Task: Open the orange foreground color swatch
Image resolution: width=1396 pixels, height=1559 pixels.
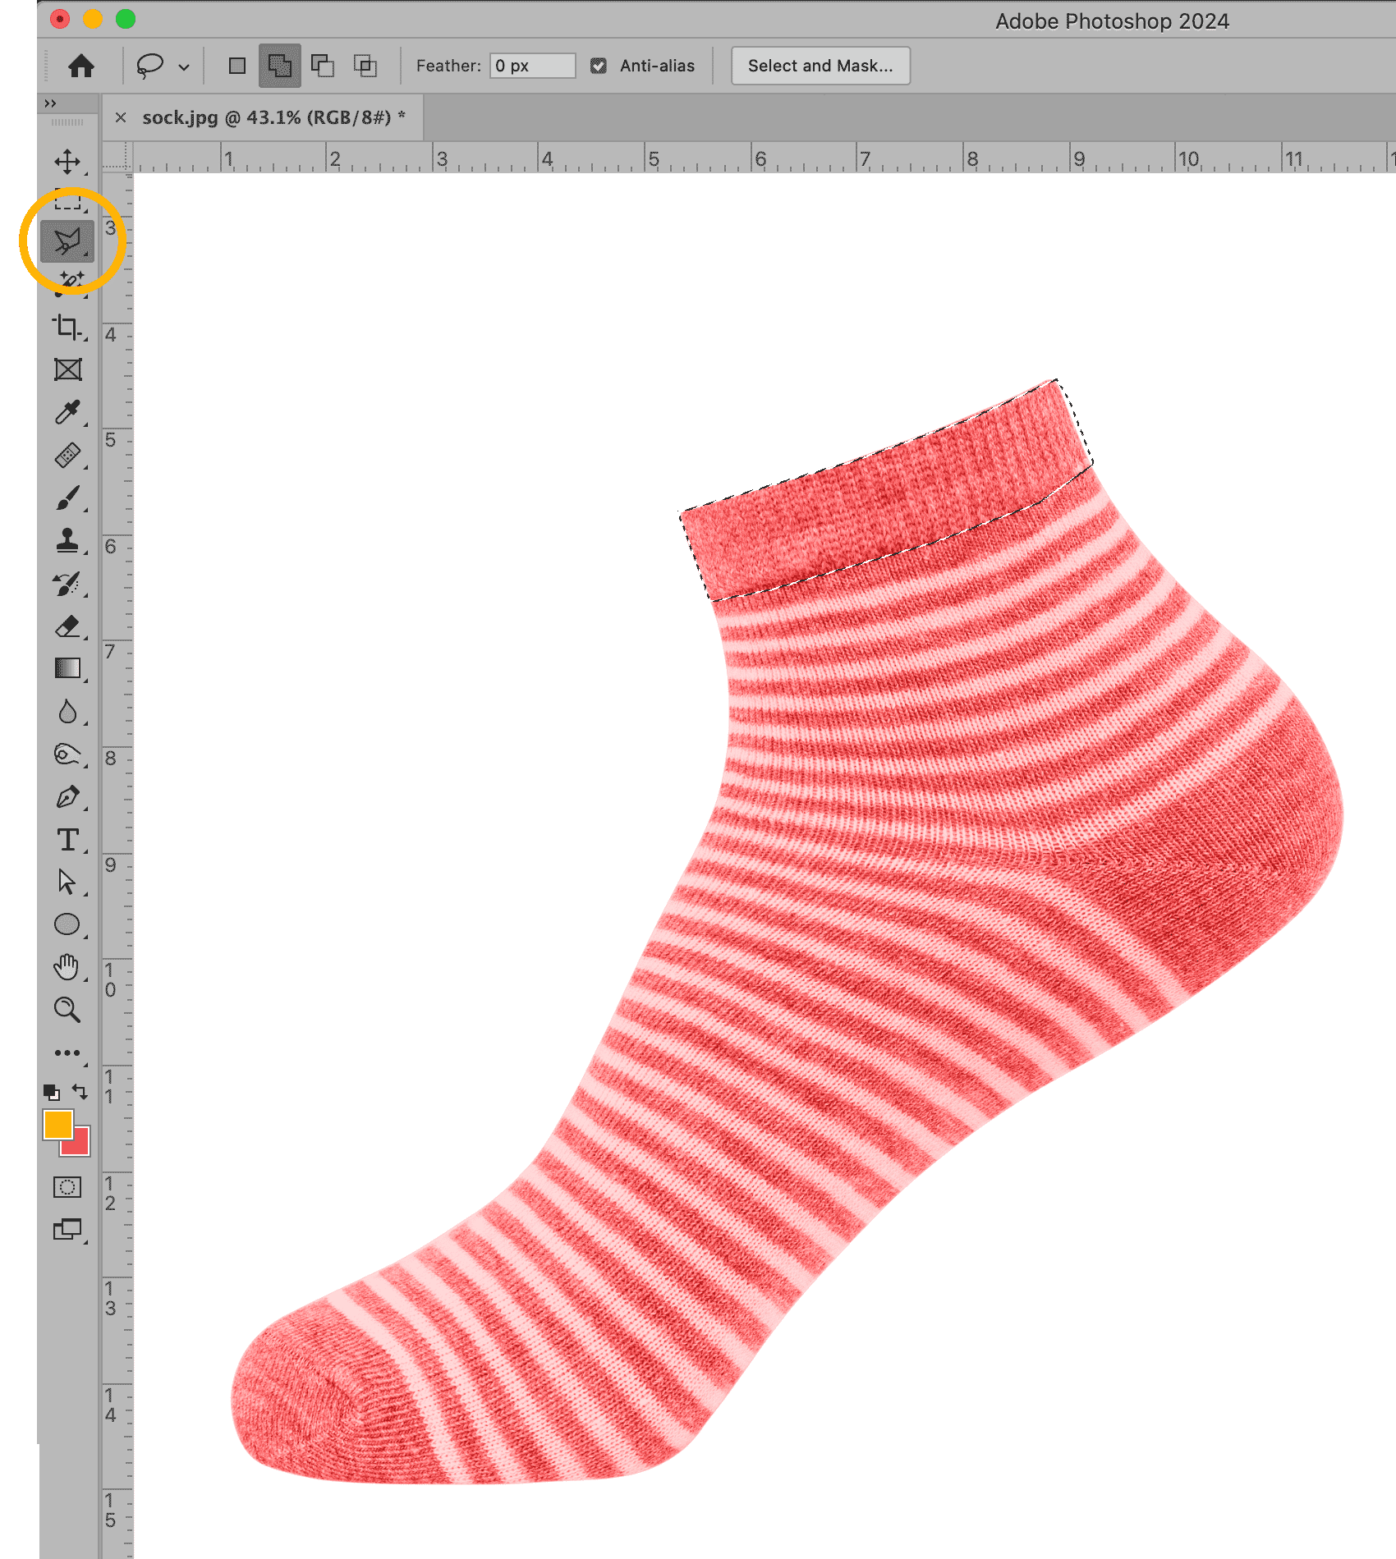Action: [x=57, y=1123]
